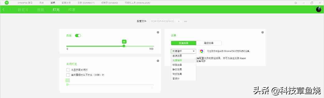Click help icon in 效果 panel

point(262,32)
